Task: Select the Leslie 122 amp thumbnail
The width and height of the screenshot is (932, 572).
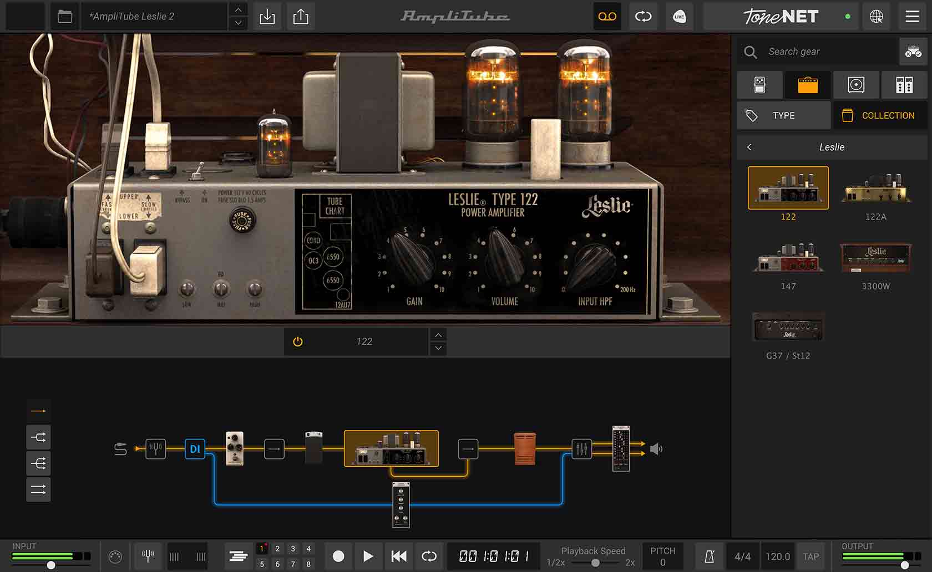Action: (788, 188)
